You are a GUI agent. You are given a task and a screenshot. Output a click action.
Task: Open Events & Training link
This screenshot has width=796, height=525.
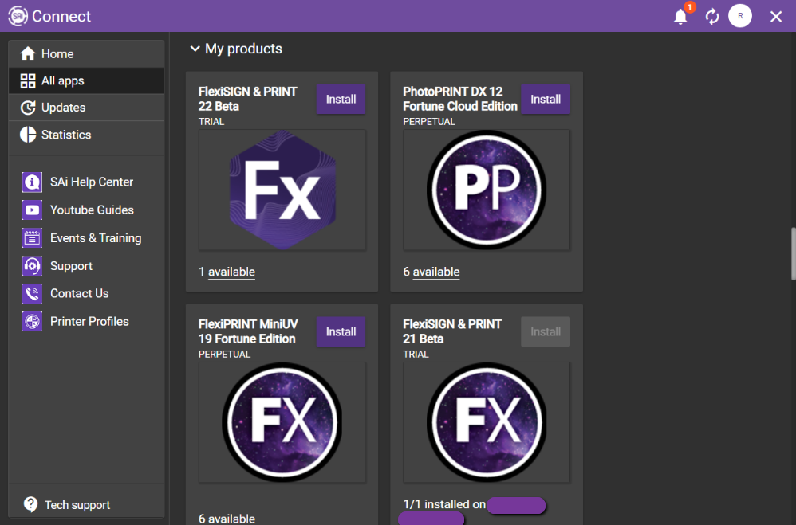point(96,238)
